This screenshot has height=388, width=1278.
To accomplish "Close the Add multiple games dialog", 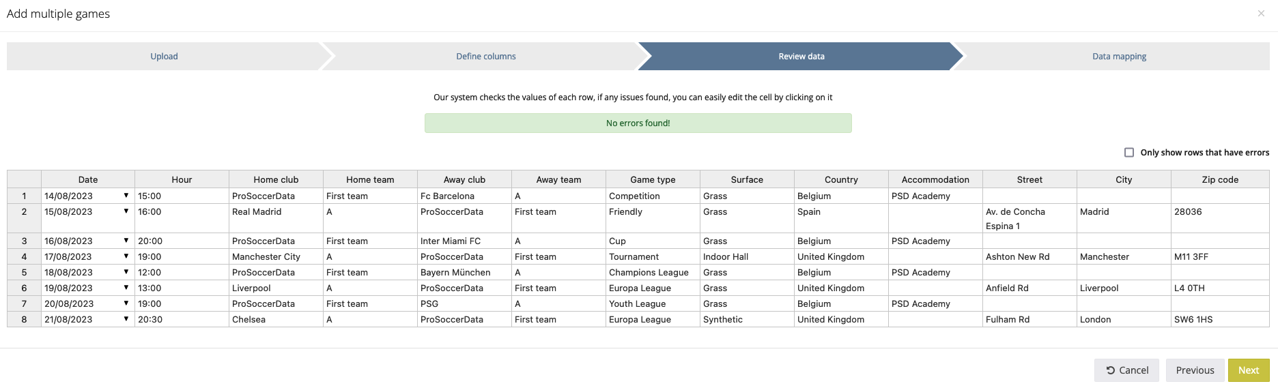I will tap(1261, 14).
